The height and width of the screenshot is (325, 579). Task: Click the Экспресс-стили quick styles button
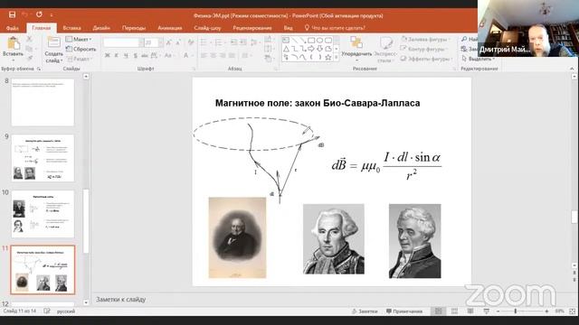pos(384,49)
